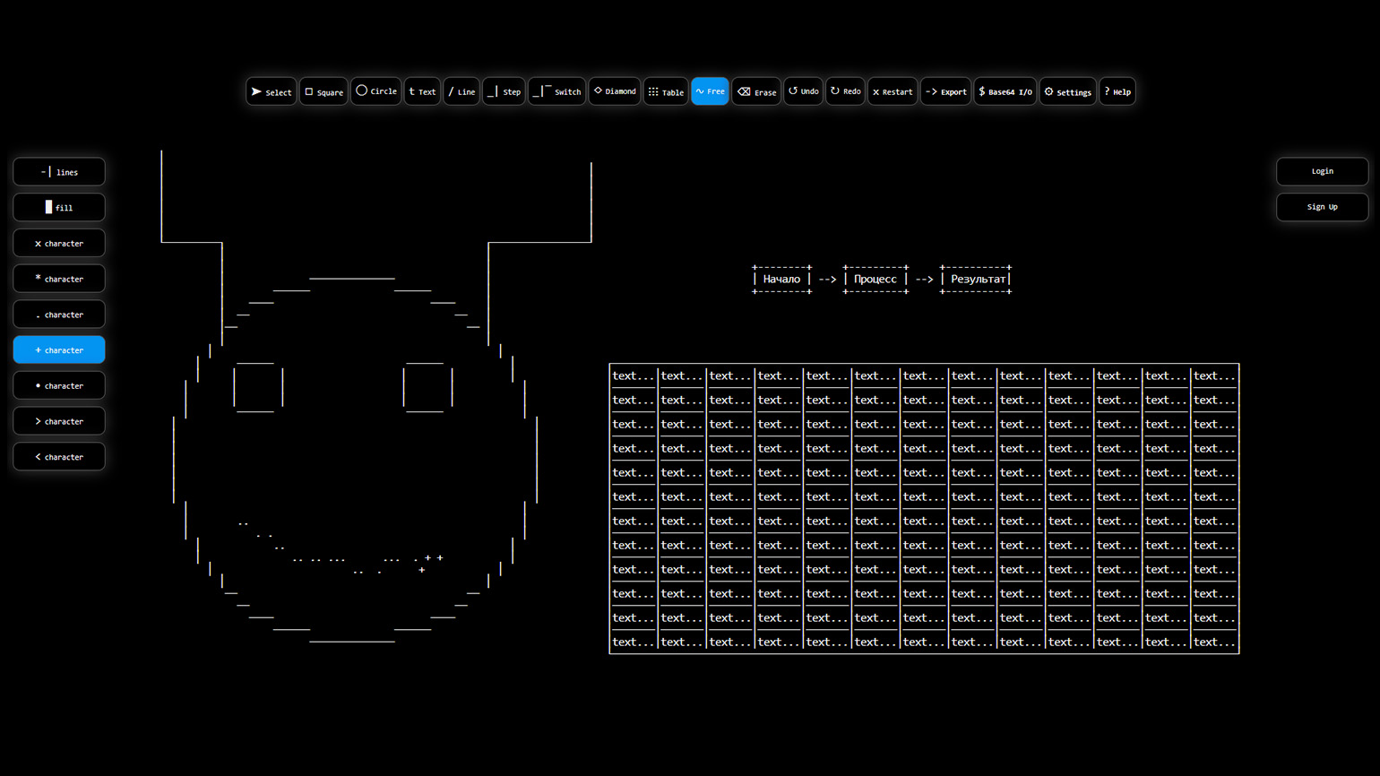
Task: Switch to the Erase tool
Action: (x=756, y=91)
